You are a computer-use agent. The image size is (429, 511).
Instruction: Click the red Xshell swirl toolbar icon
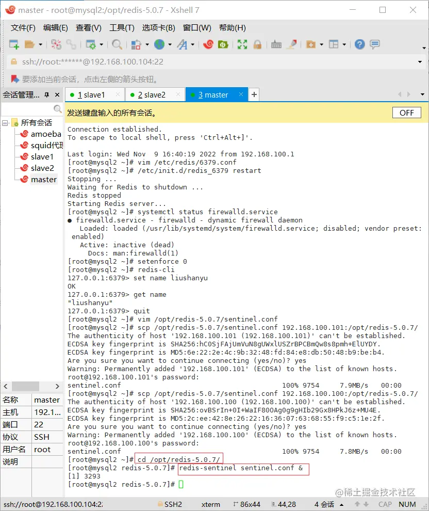208,44
